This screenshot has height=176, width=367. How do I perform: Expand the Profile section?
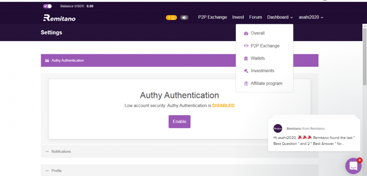[x=179, y=171]
